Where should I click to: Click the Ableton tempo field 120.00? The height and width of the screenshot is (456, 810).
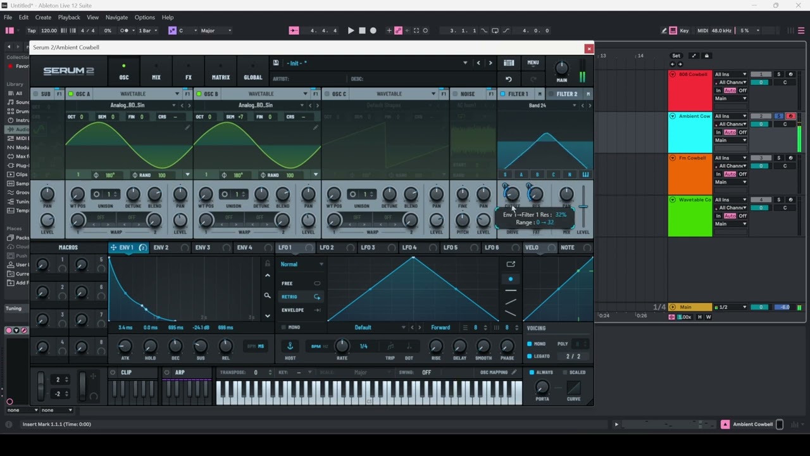(49, 30)
